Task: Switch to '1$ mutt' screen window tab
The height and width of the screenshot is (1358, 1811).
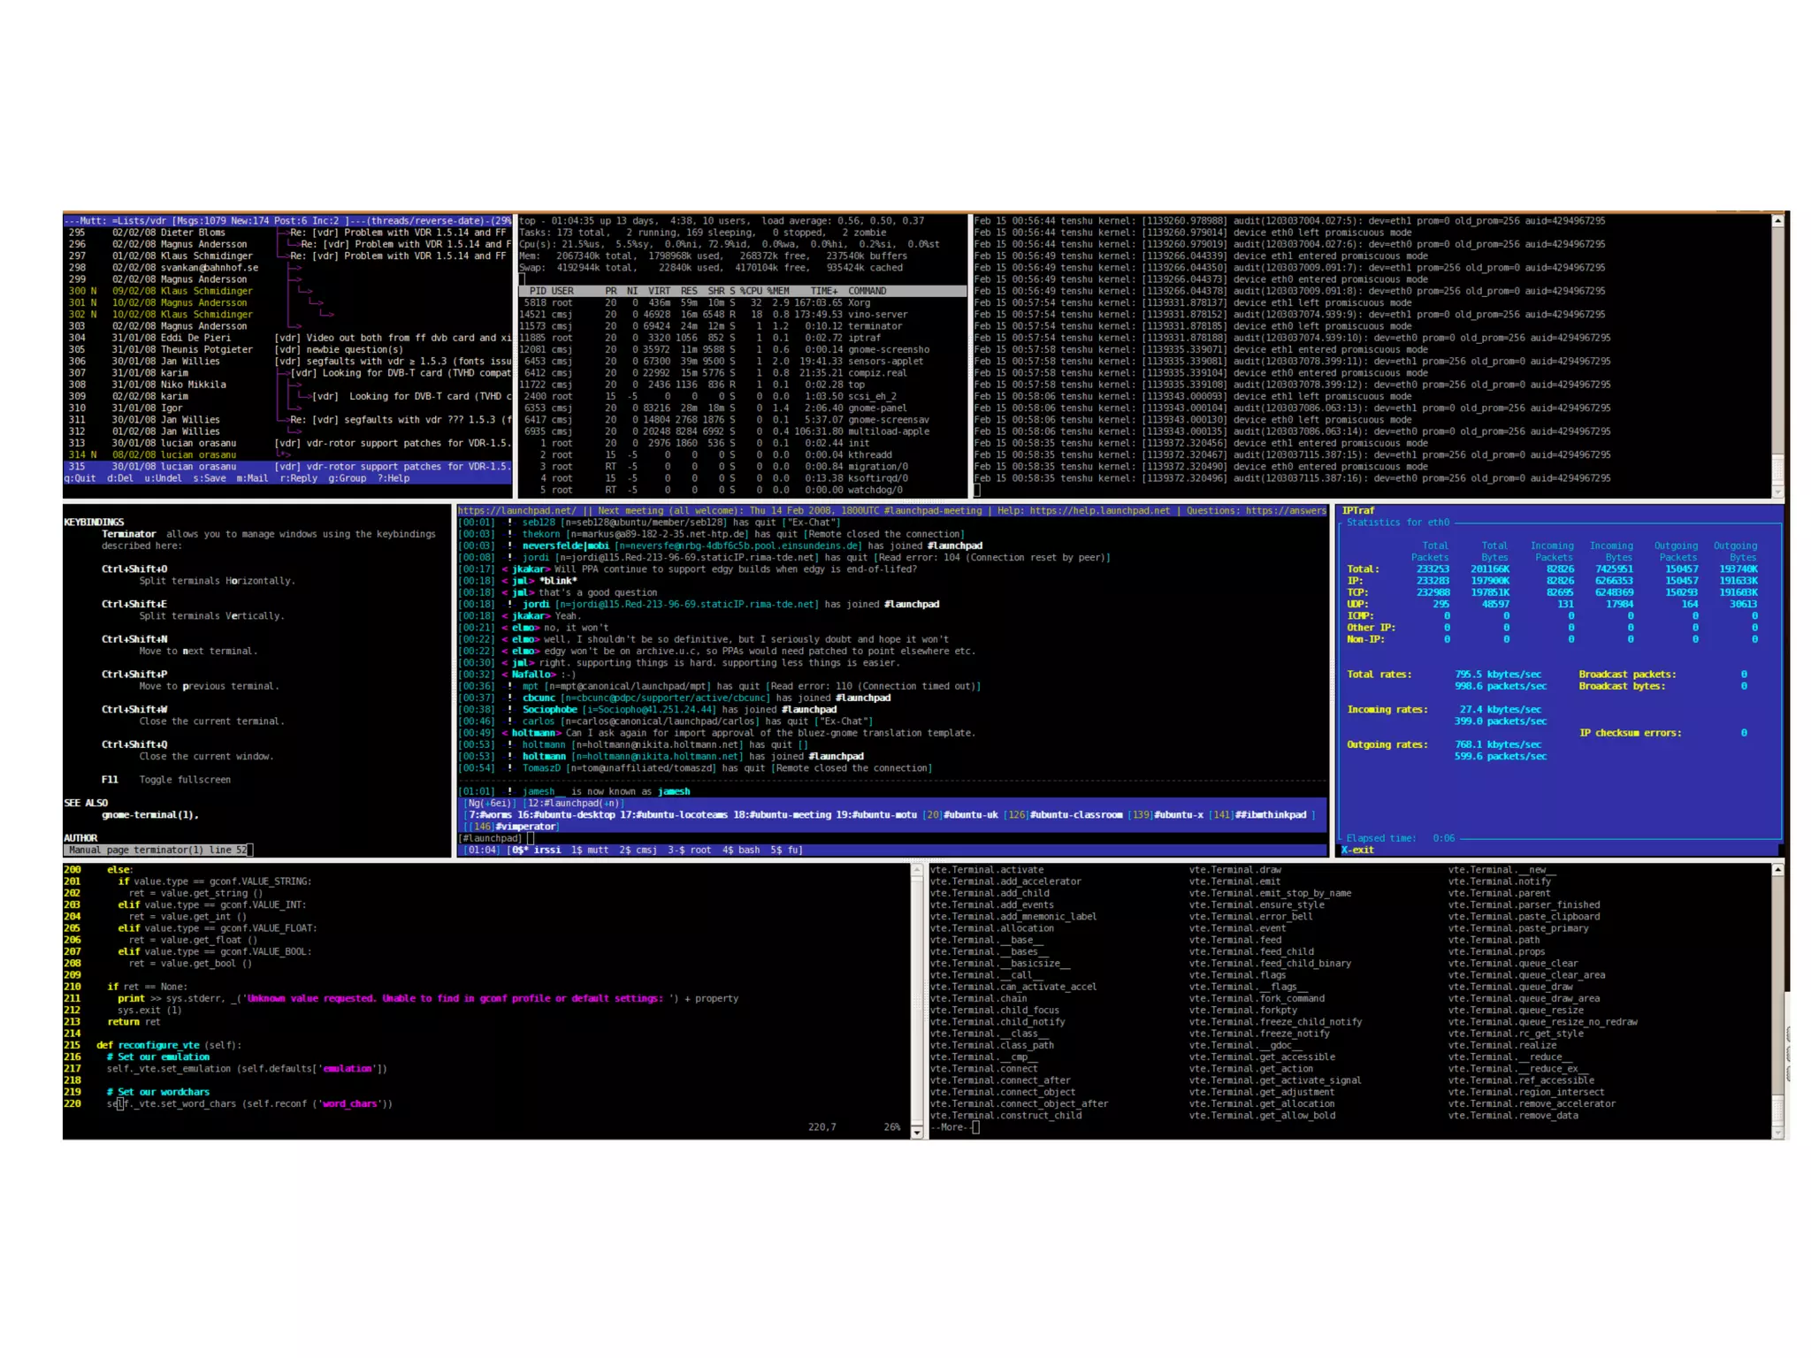Action: pyautogui.click(x=589, y=851)
